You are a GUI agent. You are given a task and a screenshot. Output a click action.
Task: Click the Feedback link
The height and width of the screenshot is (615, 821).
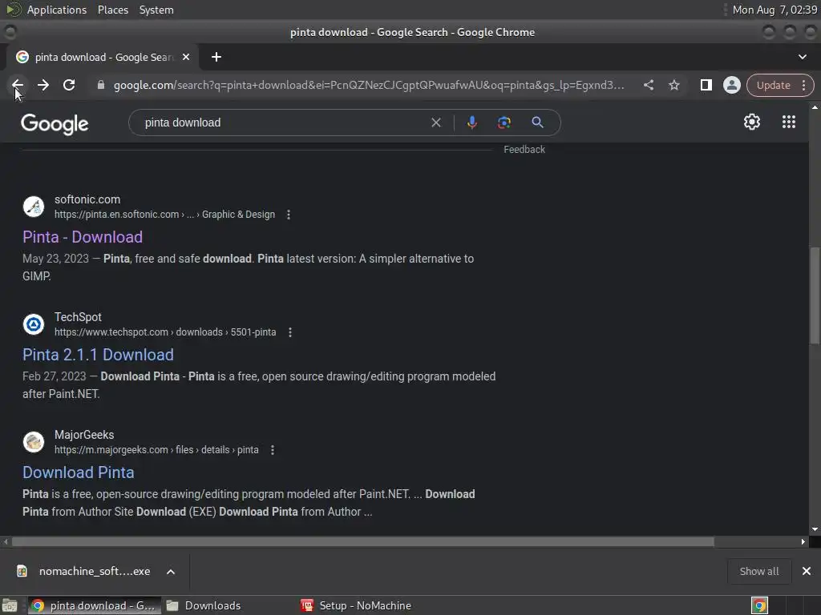tap(524, 150)
